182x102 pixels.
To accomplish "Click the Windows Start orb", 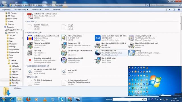I will (x=3, y=99).
